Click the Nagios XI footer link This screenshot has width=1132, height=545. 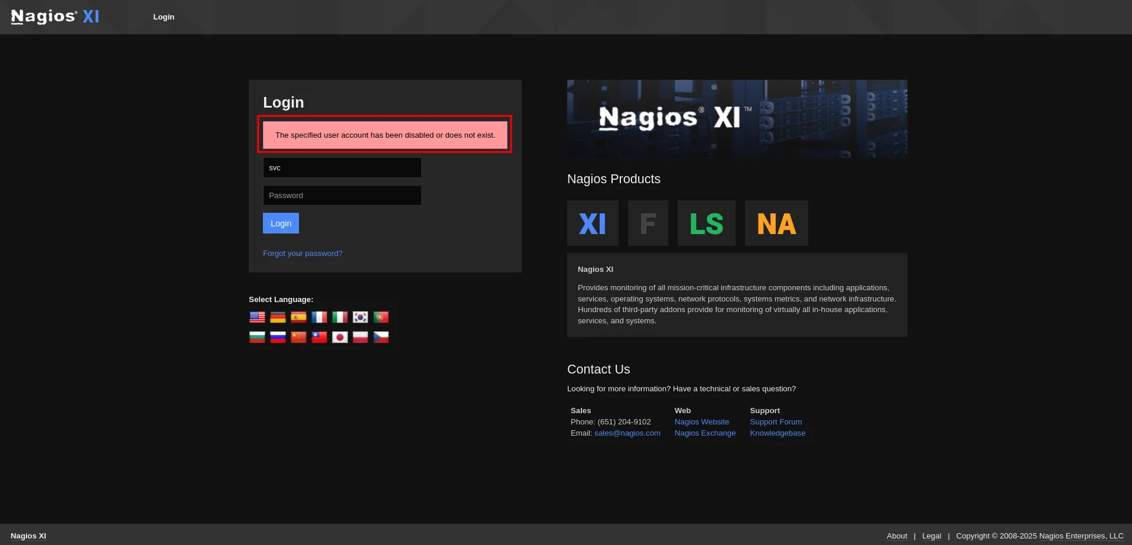click(x=28, y=536)
